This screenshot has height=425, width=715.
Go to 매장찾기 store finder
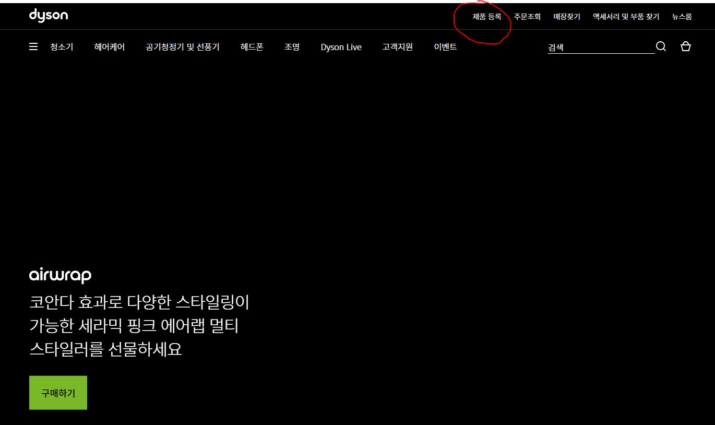point(567,17)
